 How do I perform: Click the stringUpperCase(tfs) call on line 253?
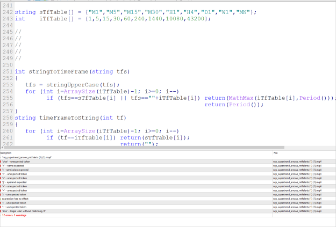coord(83,85)
